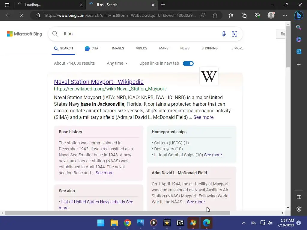Open Microsoft 365 sidebar icon
Screen dimensions: 307x230
(299, 39)
